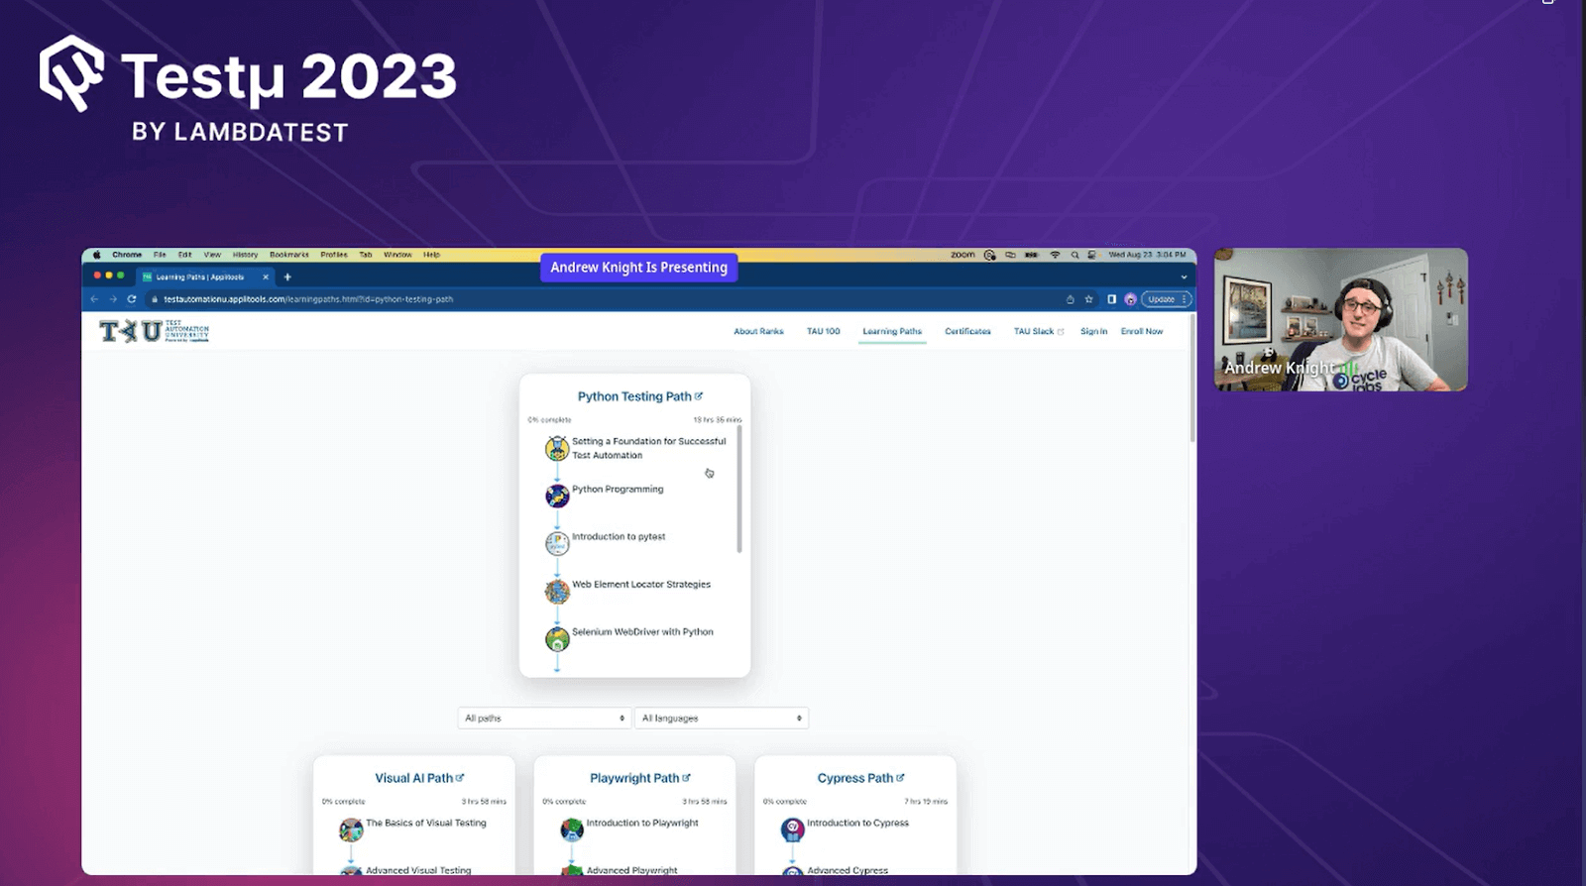
Task: Click the Introduction to Playwright badge icon
Action: coord(572,830)
